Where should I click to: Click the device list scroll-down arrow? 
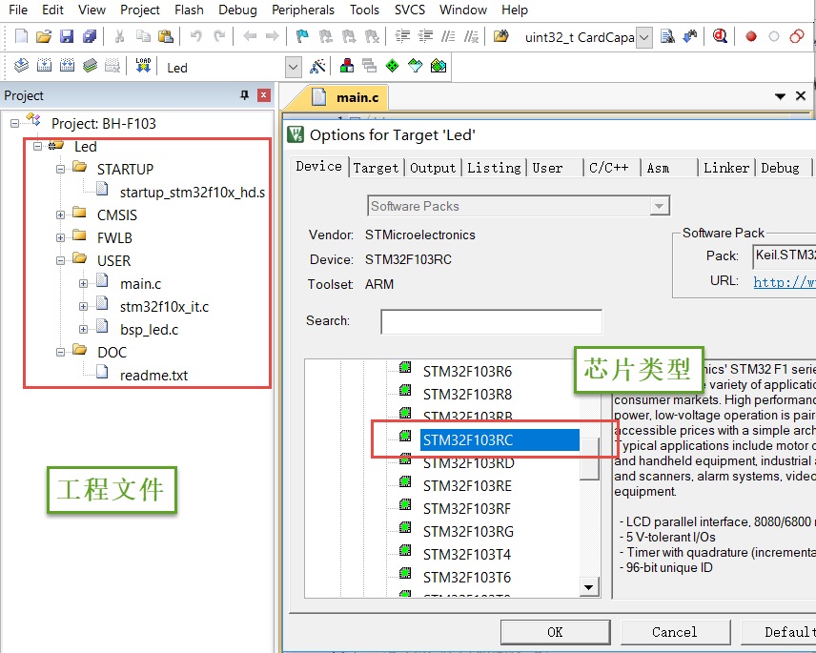tap(588, 587)
